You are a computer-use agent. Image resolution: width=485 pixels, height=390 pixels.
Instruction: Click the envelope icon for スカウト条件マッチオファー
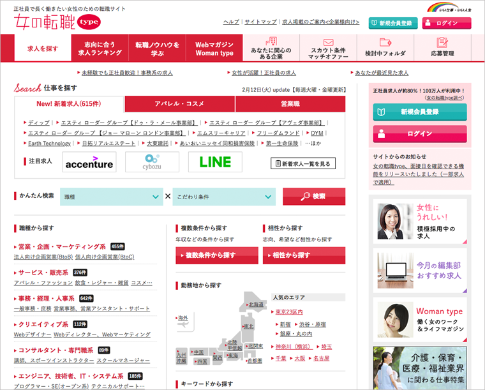[328, 42]
